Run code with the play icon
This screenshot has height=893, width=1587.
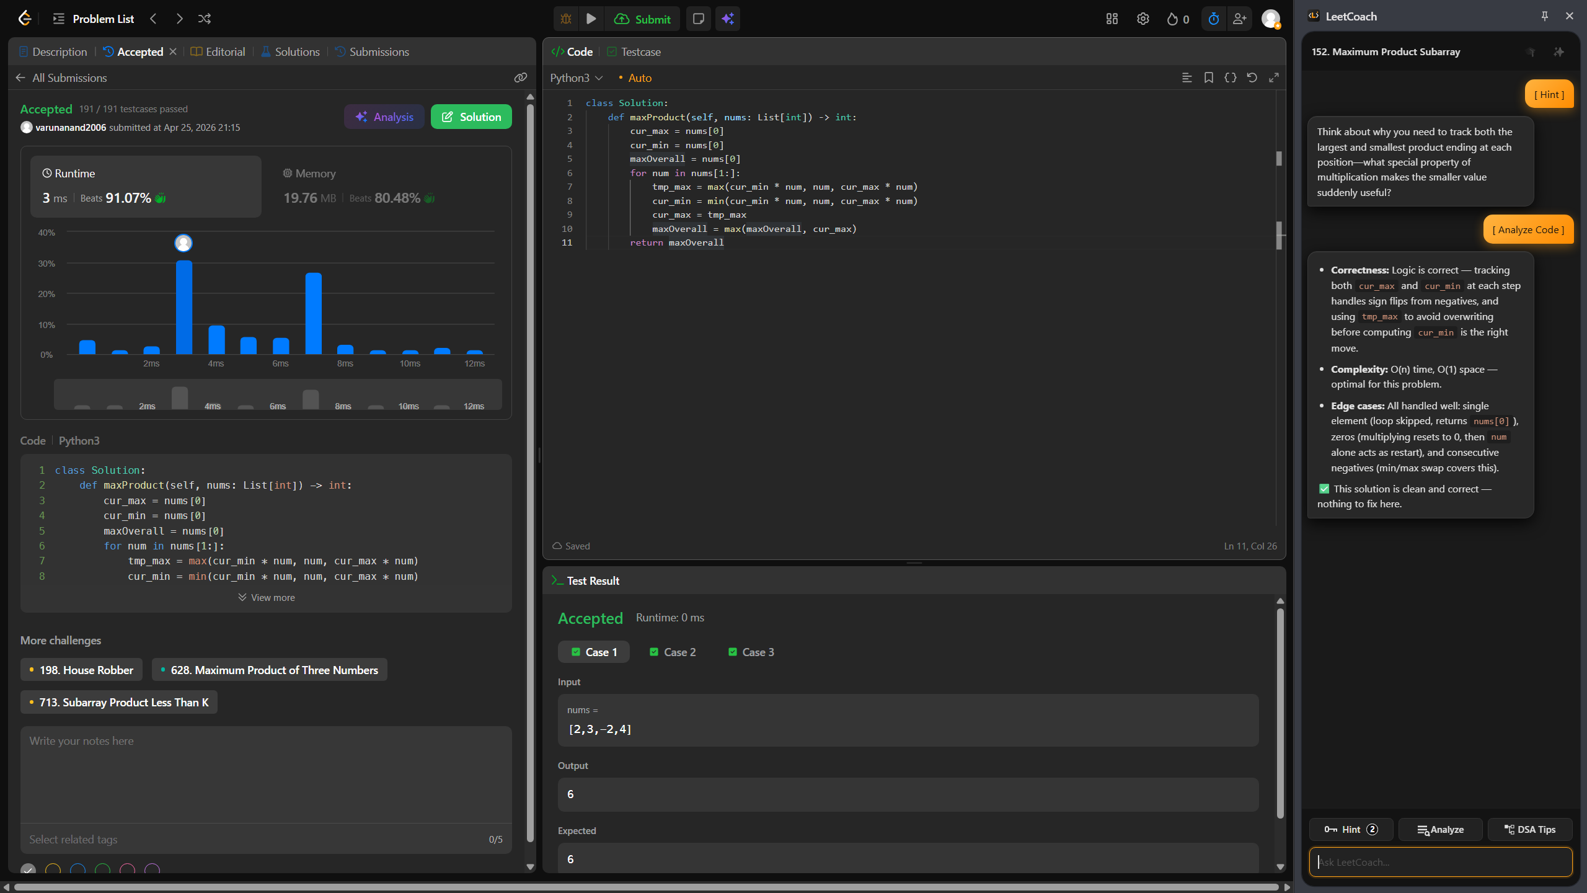point(591,19)
